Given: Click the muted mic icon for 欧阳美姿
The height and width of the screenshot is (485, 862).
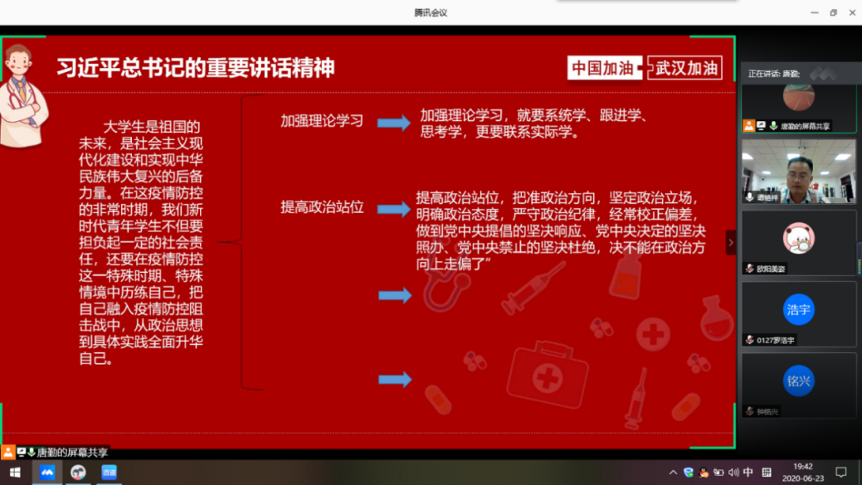Looking at the screenshot, I should click(750, 269).
